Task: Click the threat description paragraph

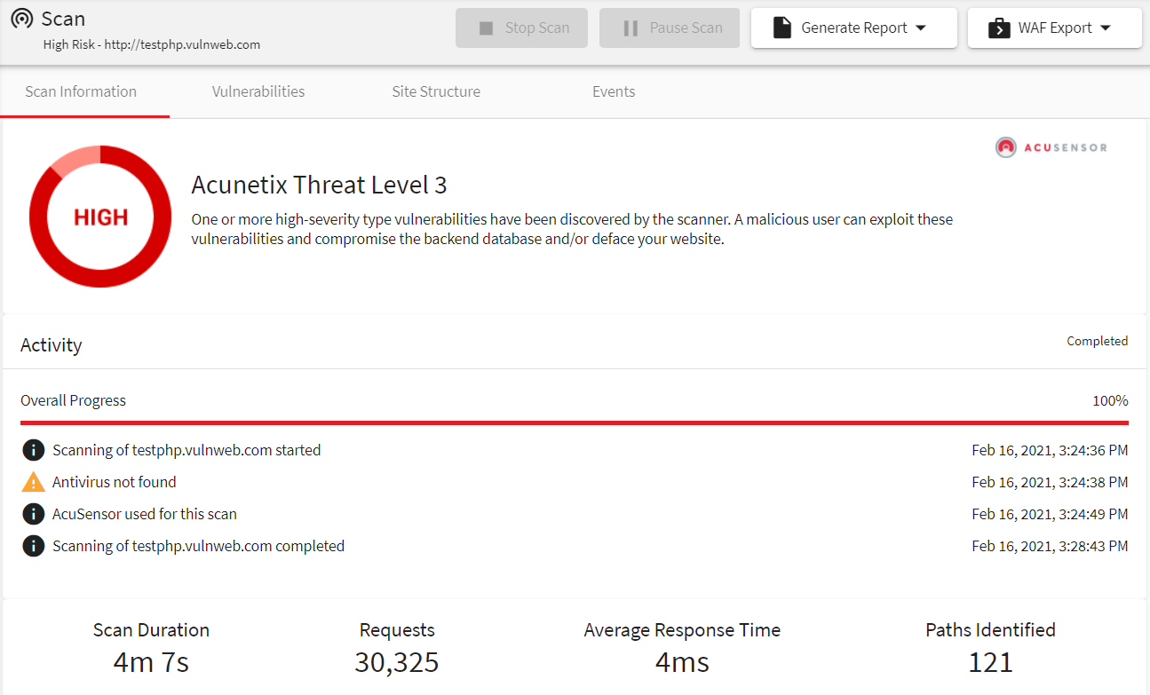Action: tap(573, 229)
